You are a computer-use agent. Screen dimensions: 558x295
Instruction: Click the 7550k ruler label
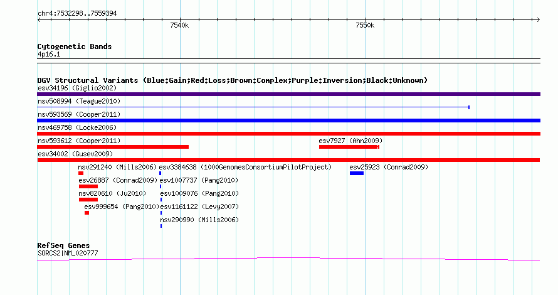[365, 25]
